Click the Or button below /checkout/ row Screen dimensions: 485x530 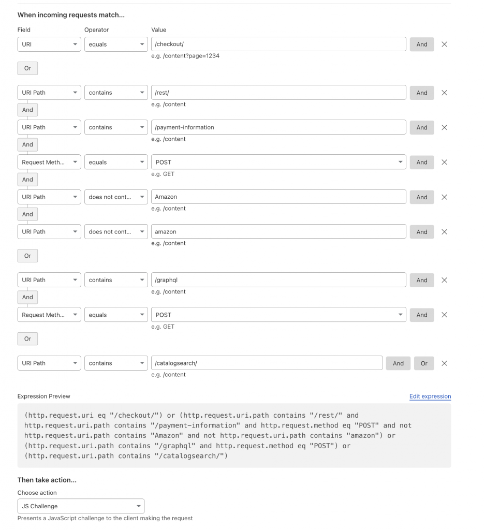(x=27, y=68)
